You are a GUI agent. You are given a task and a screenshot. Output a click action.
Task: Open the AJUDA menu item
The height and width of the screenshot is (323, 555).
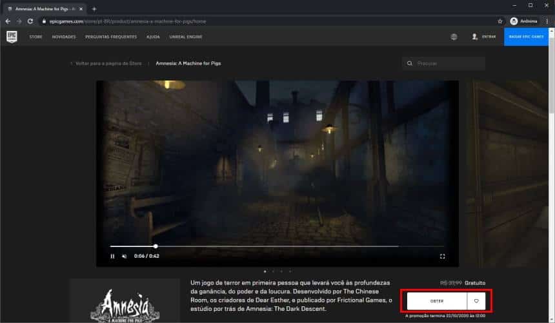153,37
